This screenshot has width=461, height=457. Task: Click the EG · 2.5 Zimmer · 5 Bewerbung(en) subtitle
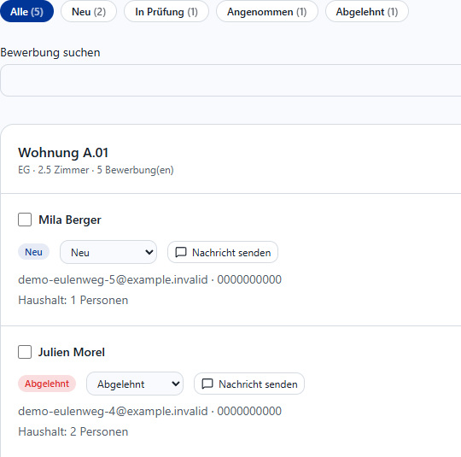(x=96, y=170)
